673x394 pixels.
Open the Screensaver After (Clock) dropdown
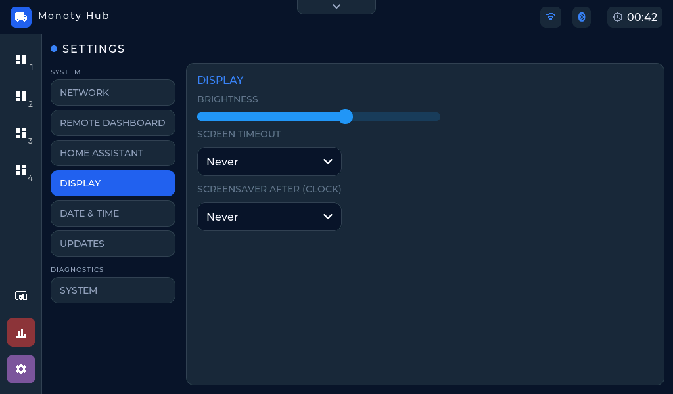point(269,217)
